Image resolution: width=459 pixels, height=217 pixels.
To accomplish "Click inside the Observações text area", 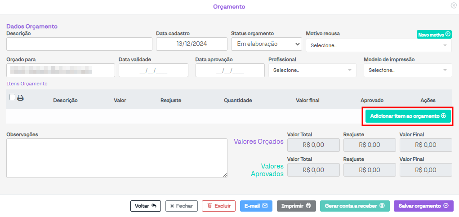I will point(116,158).
